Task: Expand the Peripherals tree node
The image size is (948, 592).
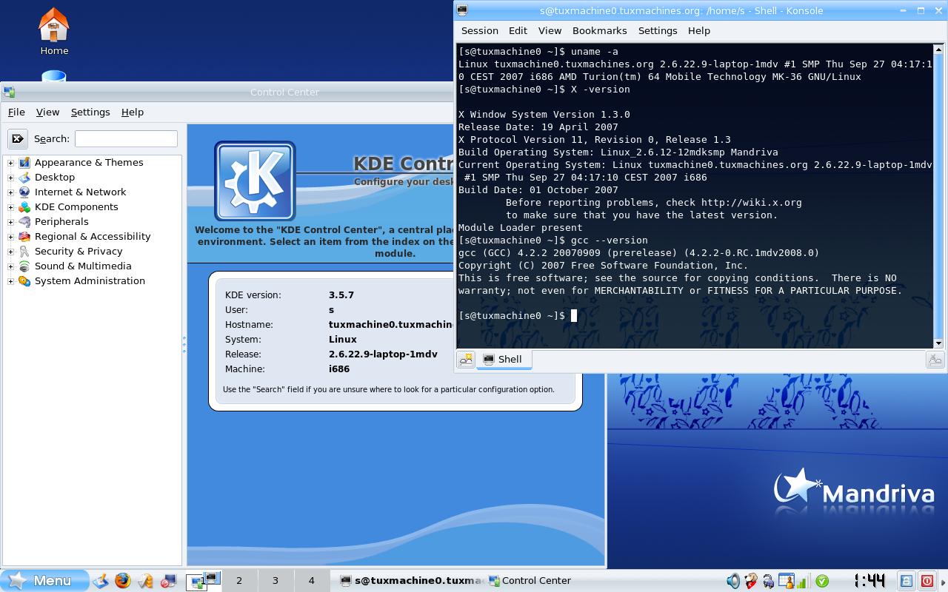Action: pos(11,222)
